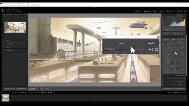Toggle Detail panel on/off switch
Viewport: 189px width, 106px height.
[162, 85]
